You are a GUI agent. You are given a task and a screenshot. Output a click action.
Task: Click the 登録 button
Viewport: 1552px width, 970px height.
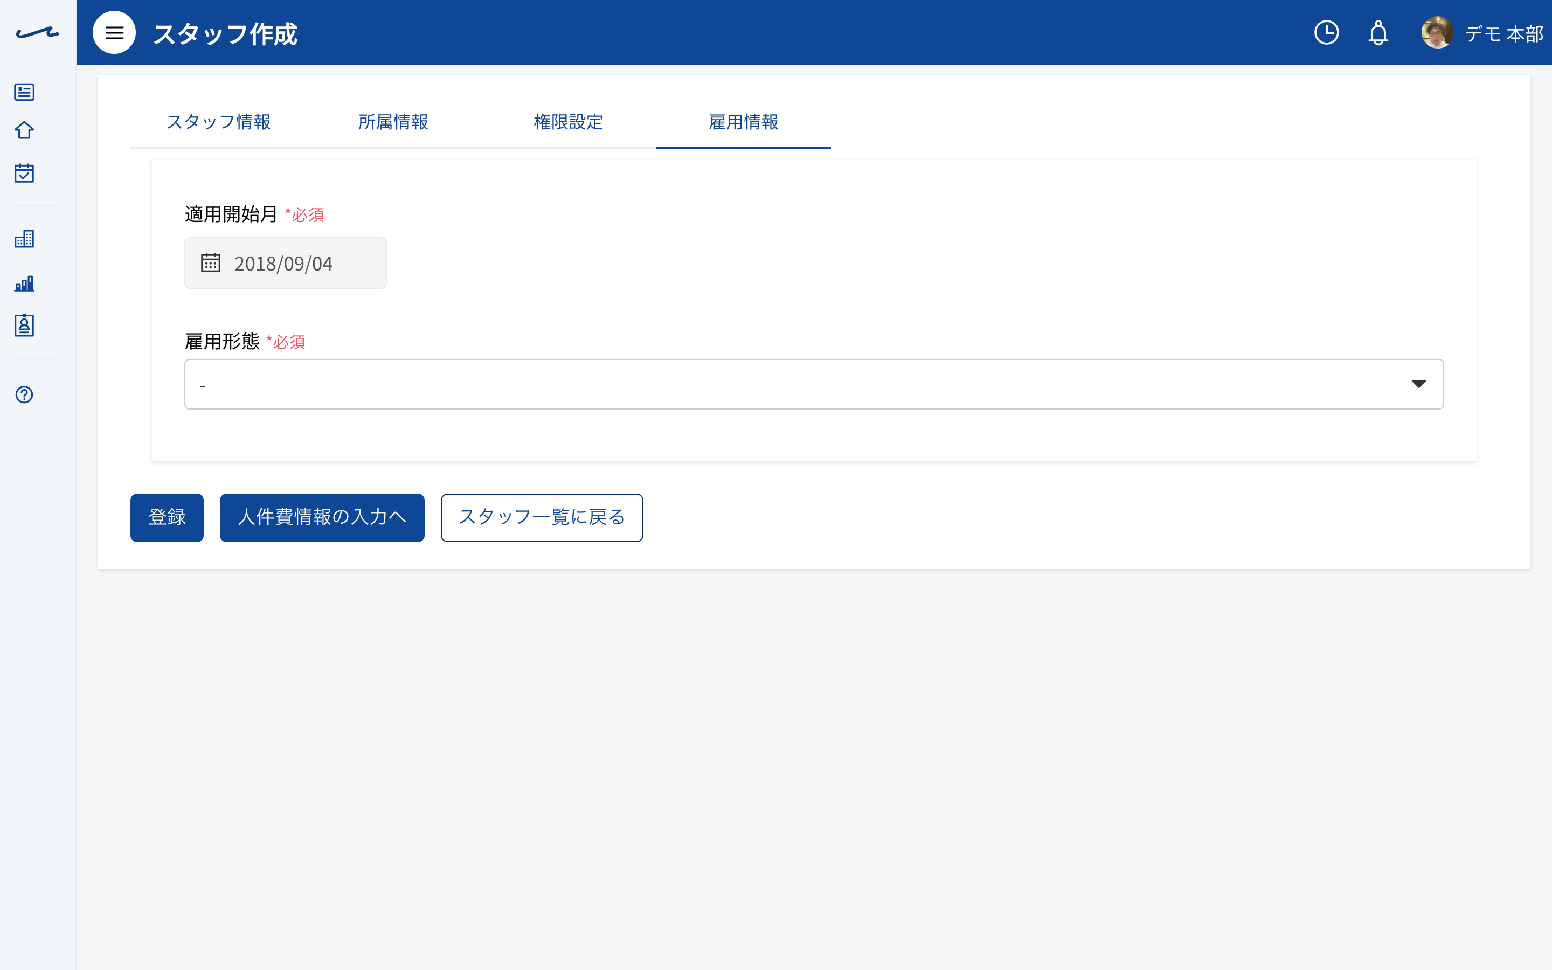(167, 518)
